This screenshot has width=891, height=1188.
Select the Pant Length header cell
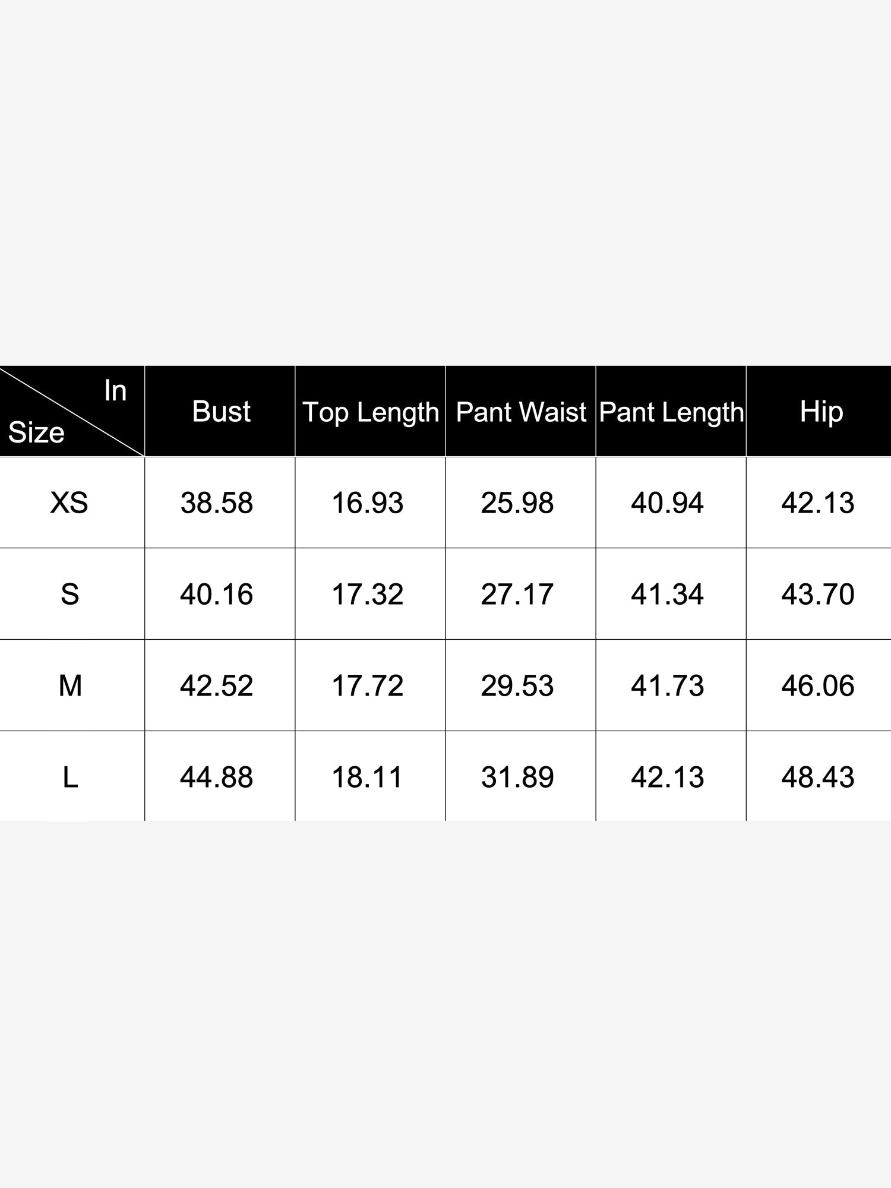tap(671, 412)
